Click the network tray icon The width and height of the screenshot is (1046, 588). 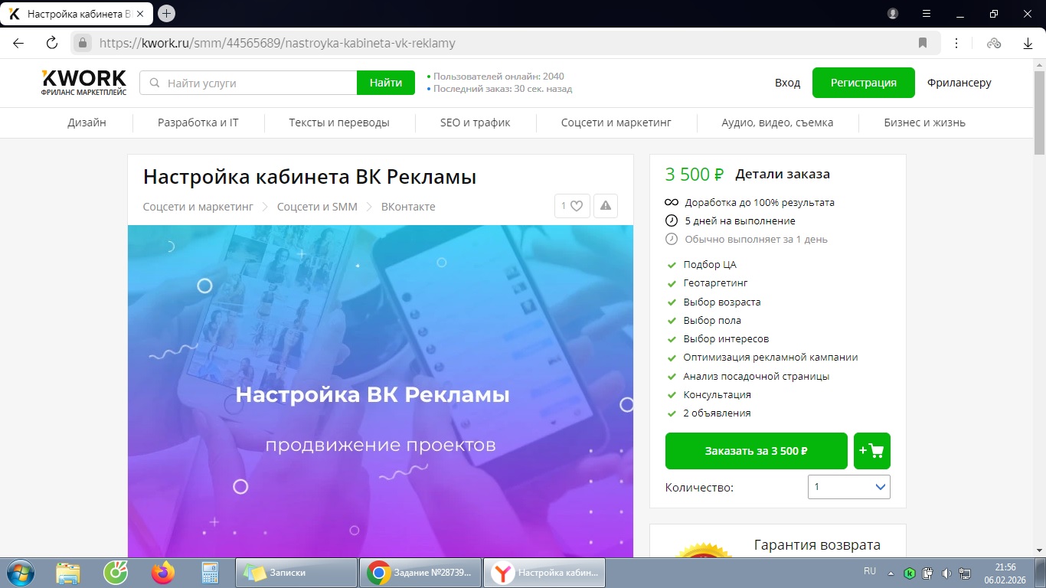click(966, 573)
